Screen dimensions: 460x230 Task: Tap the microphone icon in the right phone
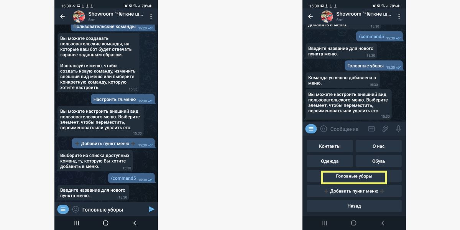399,129
